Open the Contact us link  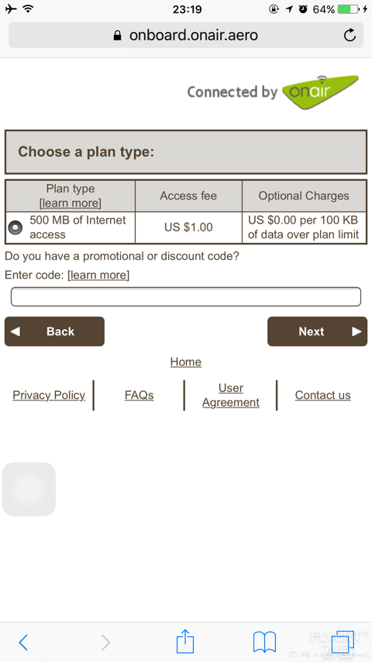pos(322,395)
